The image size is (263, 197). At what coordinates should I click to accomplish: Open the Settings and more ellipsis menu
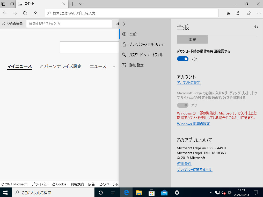pos(259,13)
